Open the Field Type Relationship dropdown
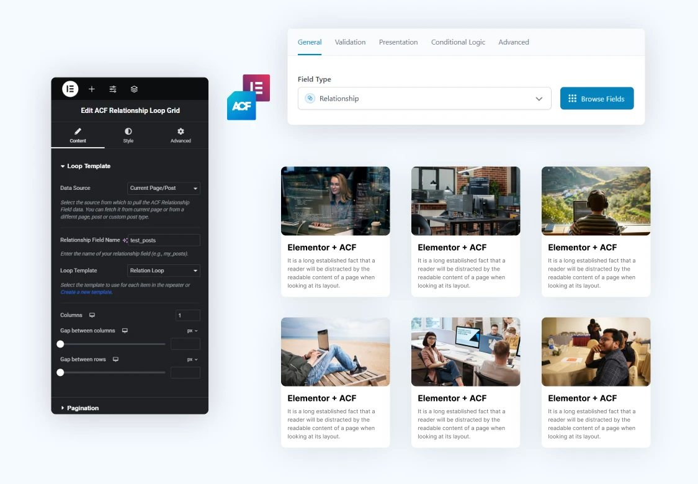This screenshot has height=484, width=698. 424,99
